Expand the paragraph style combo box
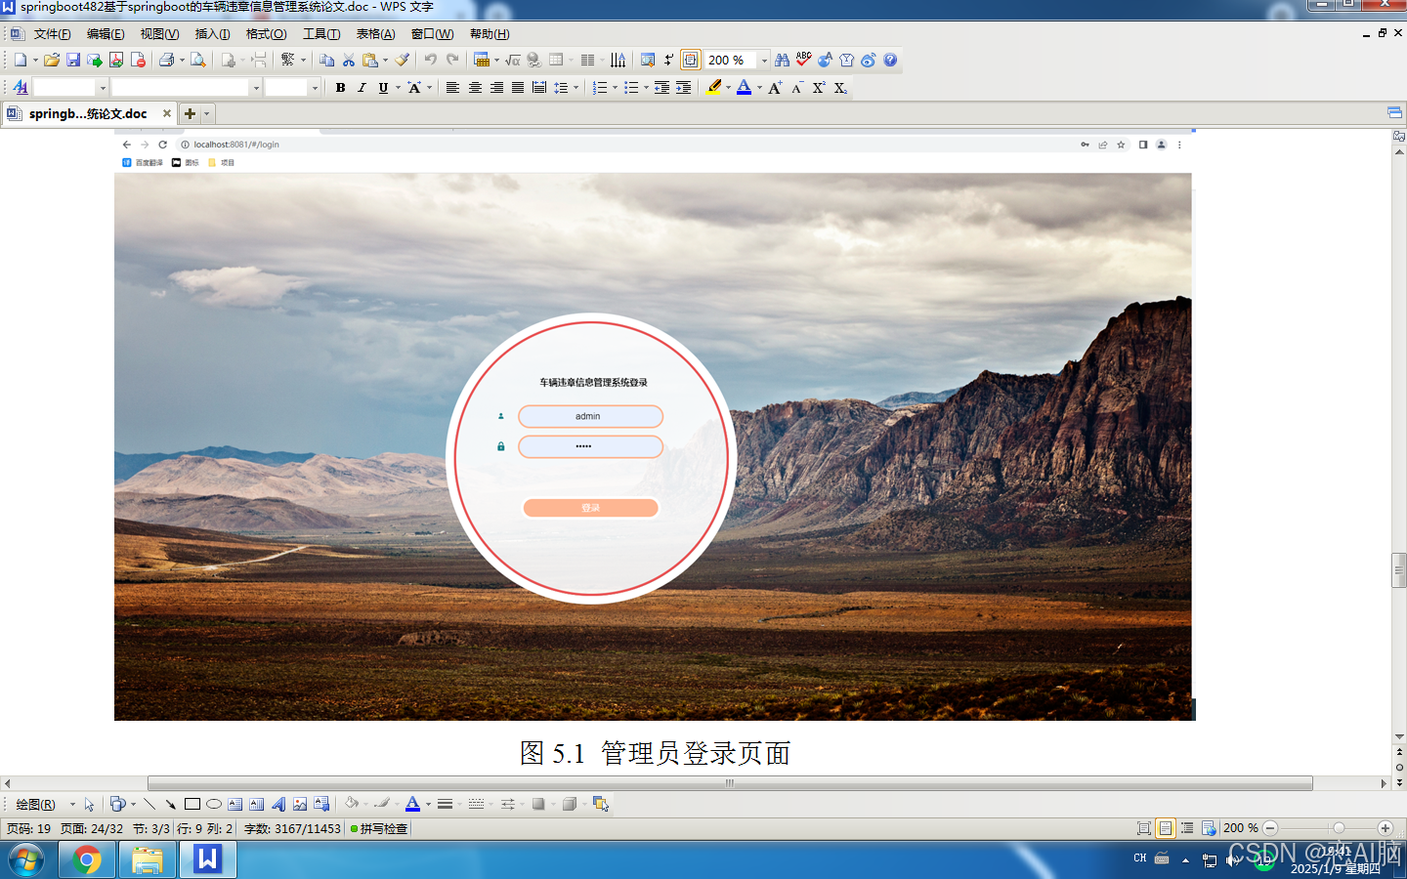This screenshot has width=1407, height=879. point(103,87)
